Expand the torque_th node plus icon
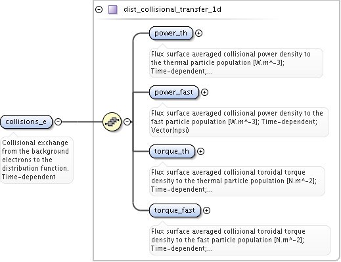 click(x=200, y=151)
